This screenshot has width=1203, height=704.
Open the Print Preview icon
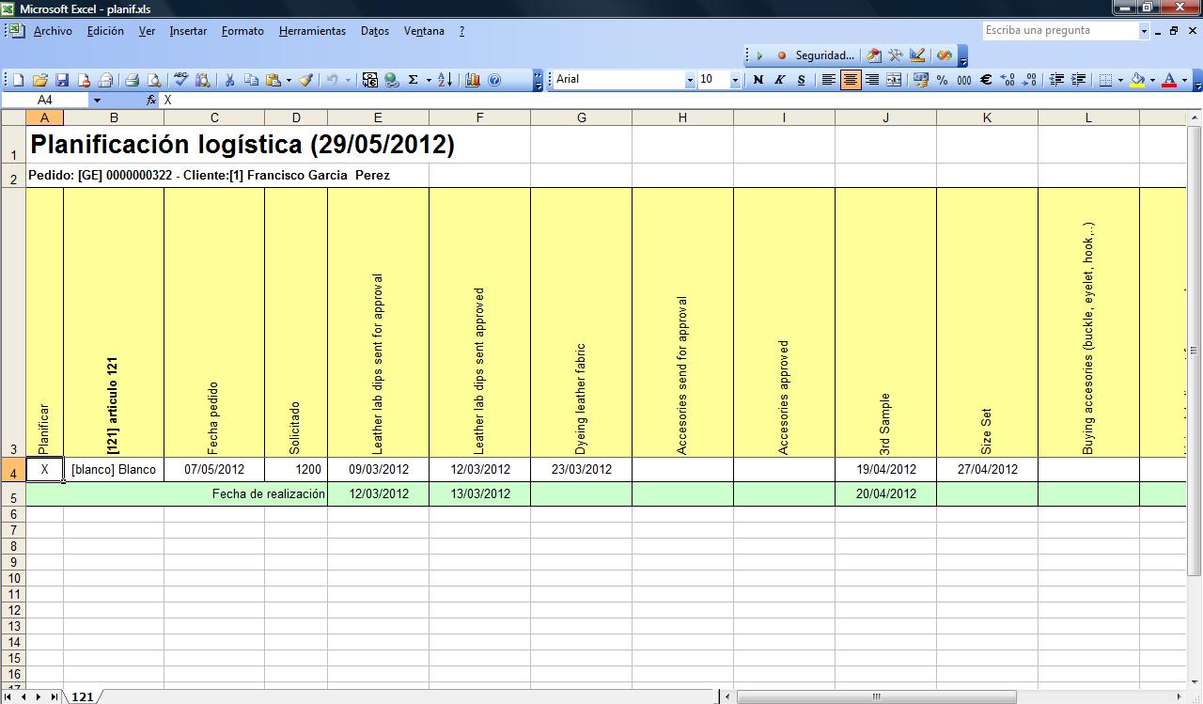(x=153, y=80)
